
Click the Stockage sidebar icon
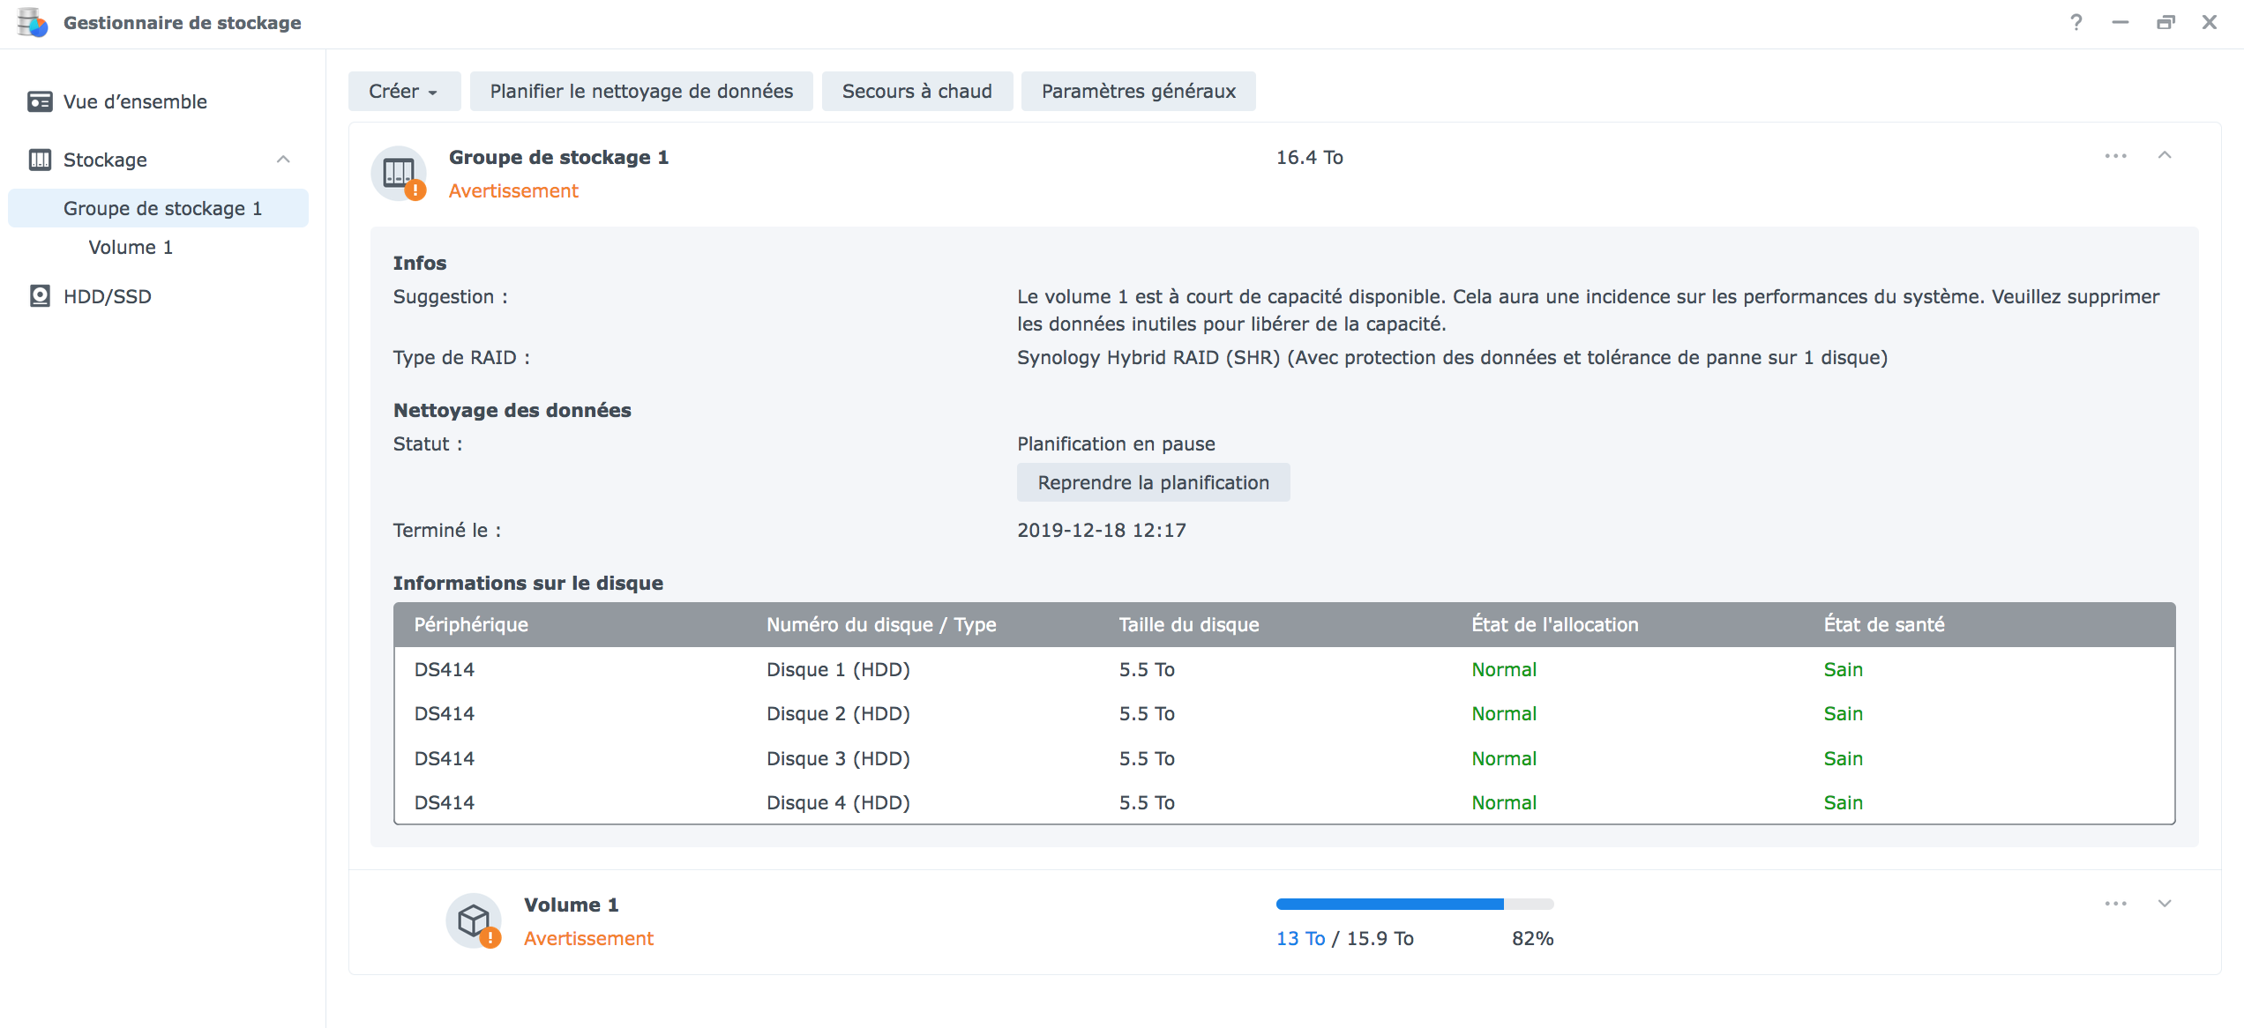[x=40, y=160]
